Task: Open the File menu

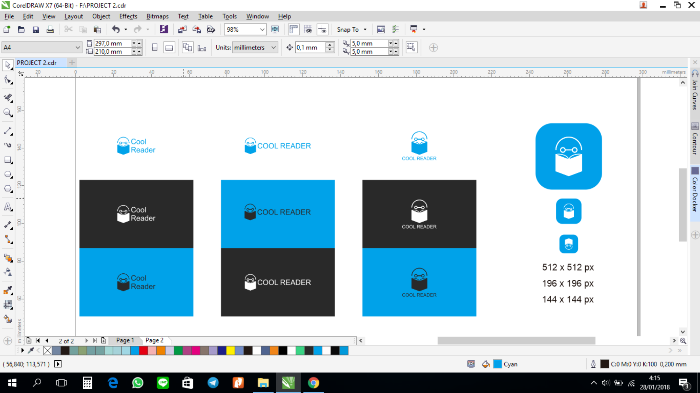Action: [9, 16]
